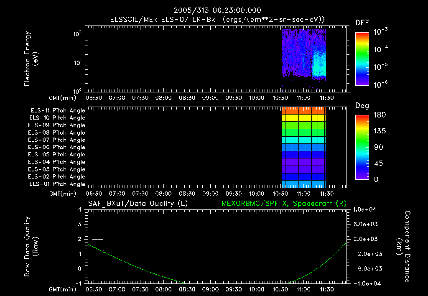This screenshot has width=428, height=296.
Task: Click 10:00 tick under the data quality panel
Action: coord(257,289)
